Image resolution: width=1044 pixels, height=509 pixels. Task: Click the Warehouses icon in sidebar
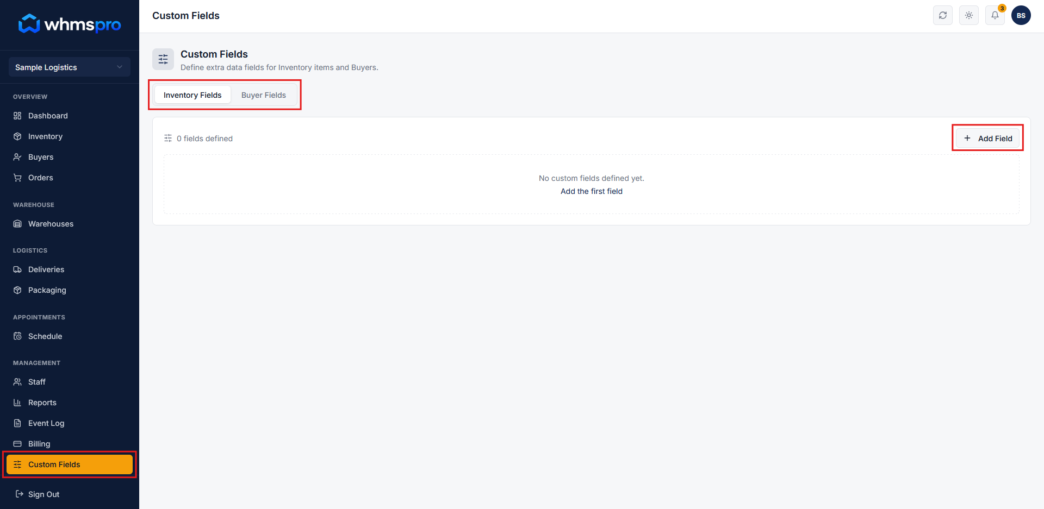pos(17,224)
